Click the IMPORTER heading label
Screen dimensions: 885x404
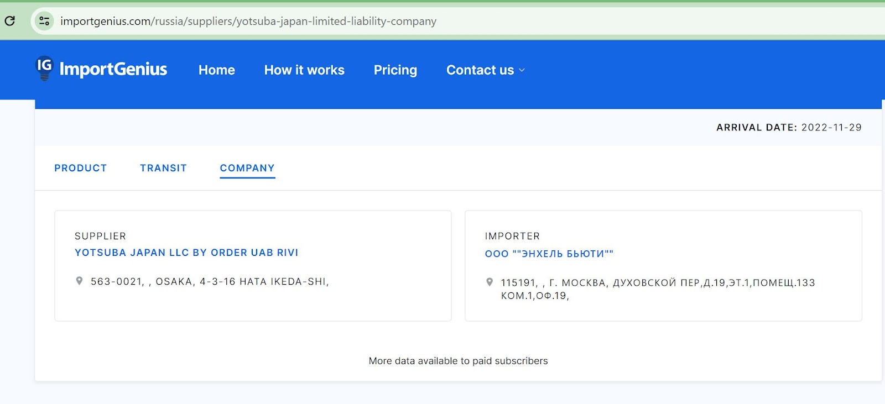pos(512,236)
